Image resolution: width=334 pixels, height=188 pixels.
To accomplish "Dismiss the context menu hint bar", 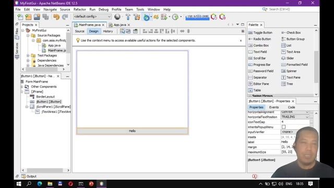I will pos(241,41).
